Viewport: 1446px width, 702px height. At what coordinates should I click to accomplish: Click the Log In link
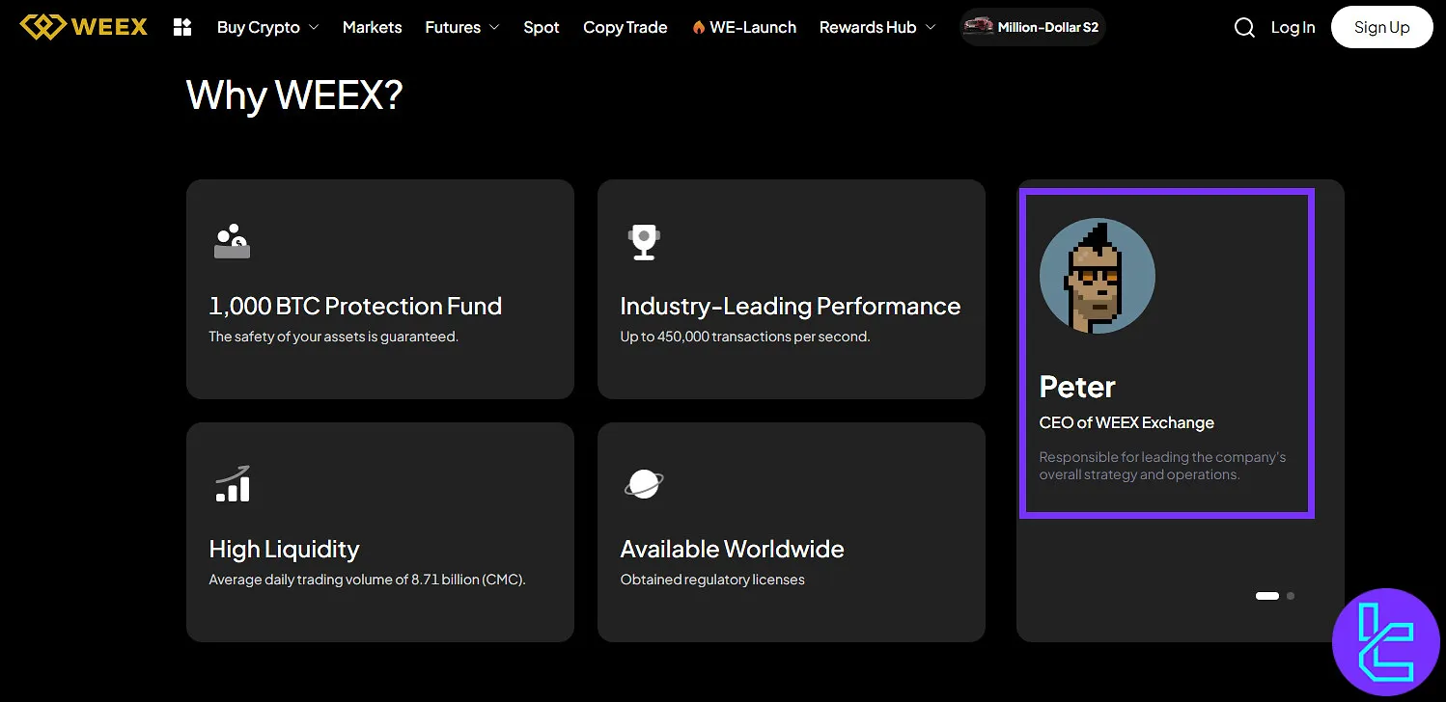click(x=1293, y=27)
